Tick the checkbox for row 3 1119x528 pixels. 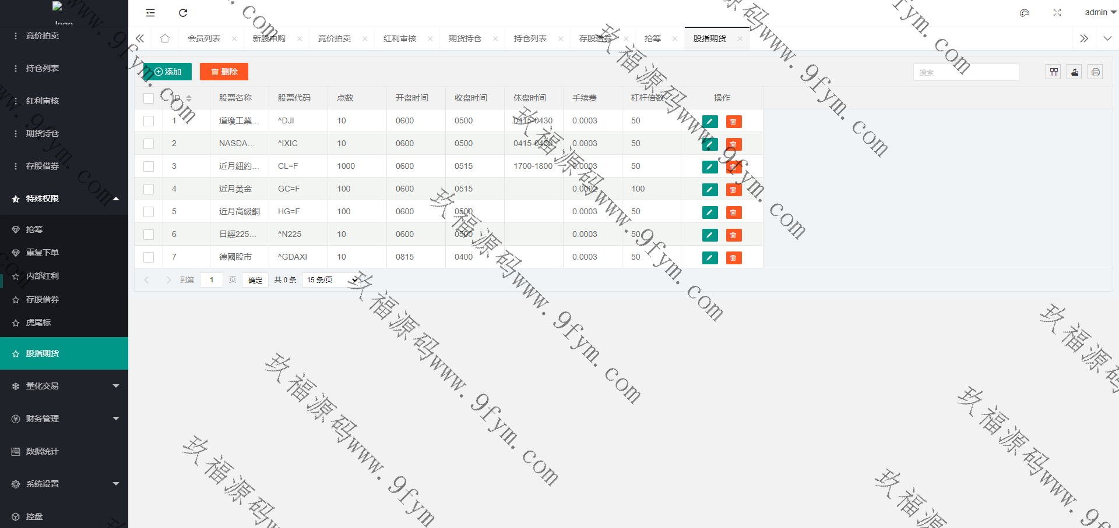(149, 166)
